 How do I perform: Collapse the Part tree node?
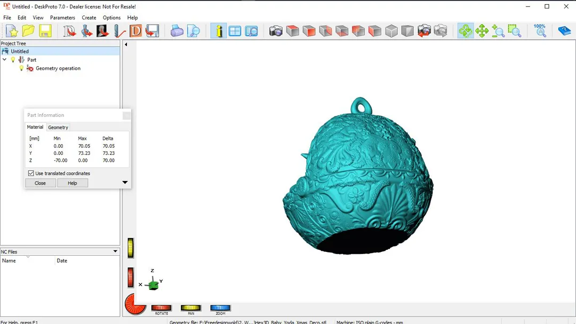[5, 60]
